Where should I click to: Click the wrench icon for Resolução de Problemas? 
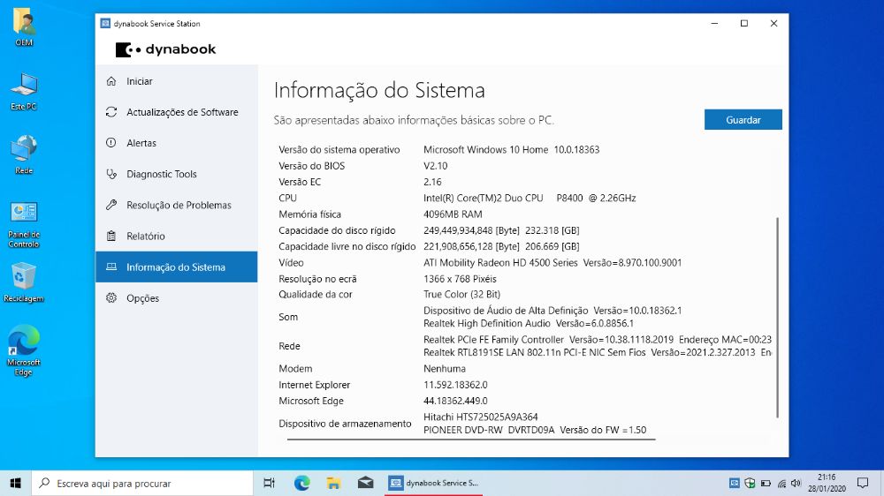coord(111,205)
